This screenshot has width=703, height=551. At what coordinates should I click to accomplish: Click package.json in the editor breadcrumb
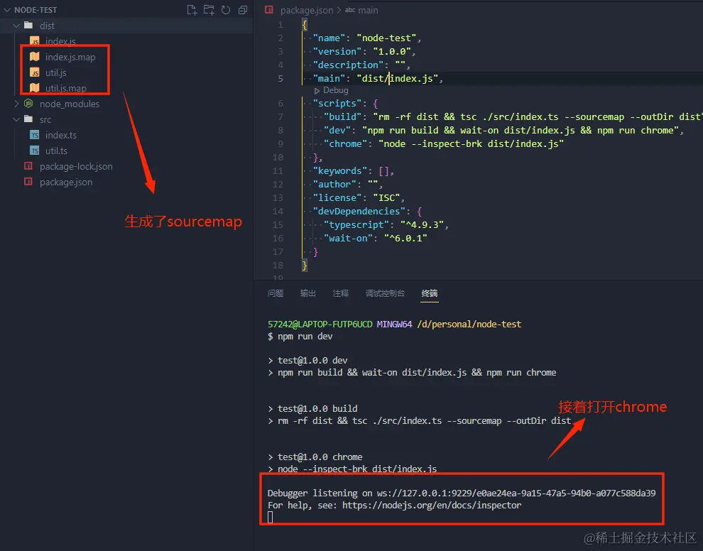click(307, 10)
